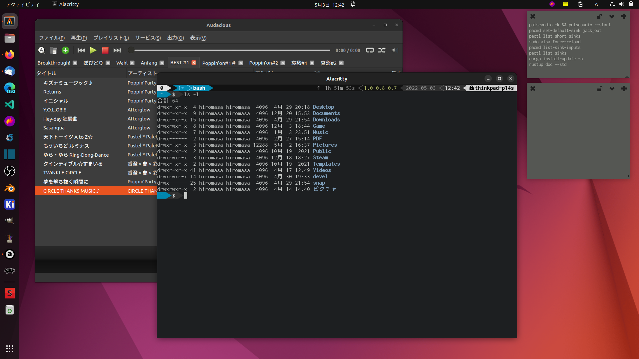Click the green plus icon to add songs
Screen dimensions: 639x359
point(65,50)
